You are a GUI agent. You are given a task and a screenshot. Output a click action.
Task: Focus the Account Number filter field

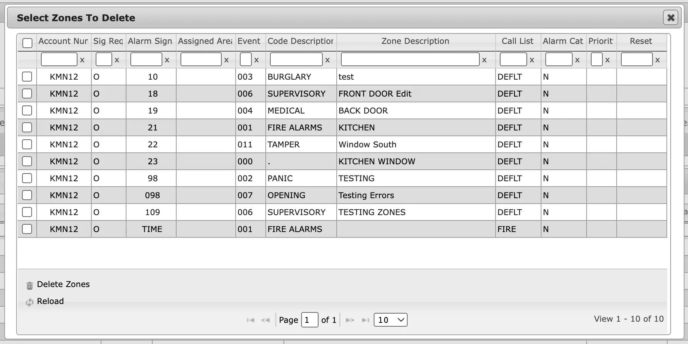pyautogui.click(x=59, y=60)
